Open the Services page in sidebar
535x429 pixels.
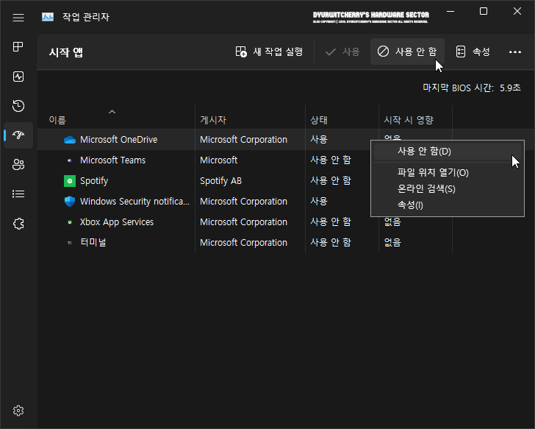tap(18, 224)
